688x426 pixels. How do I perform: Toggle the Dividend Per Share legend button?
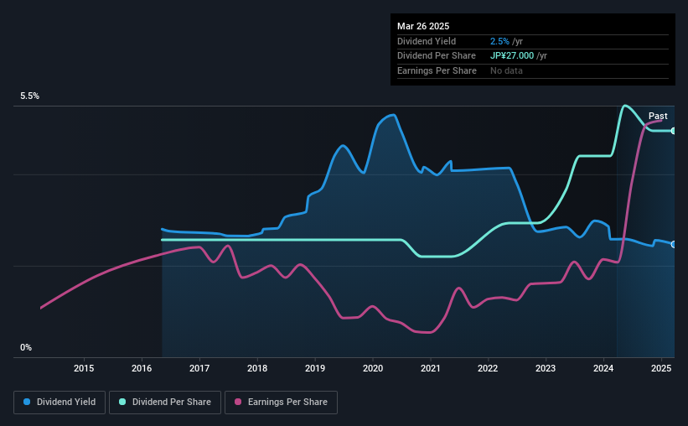(165, 403)
